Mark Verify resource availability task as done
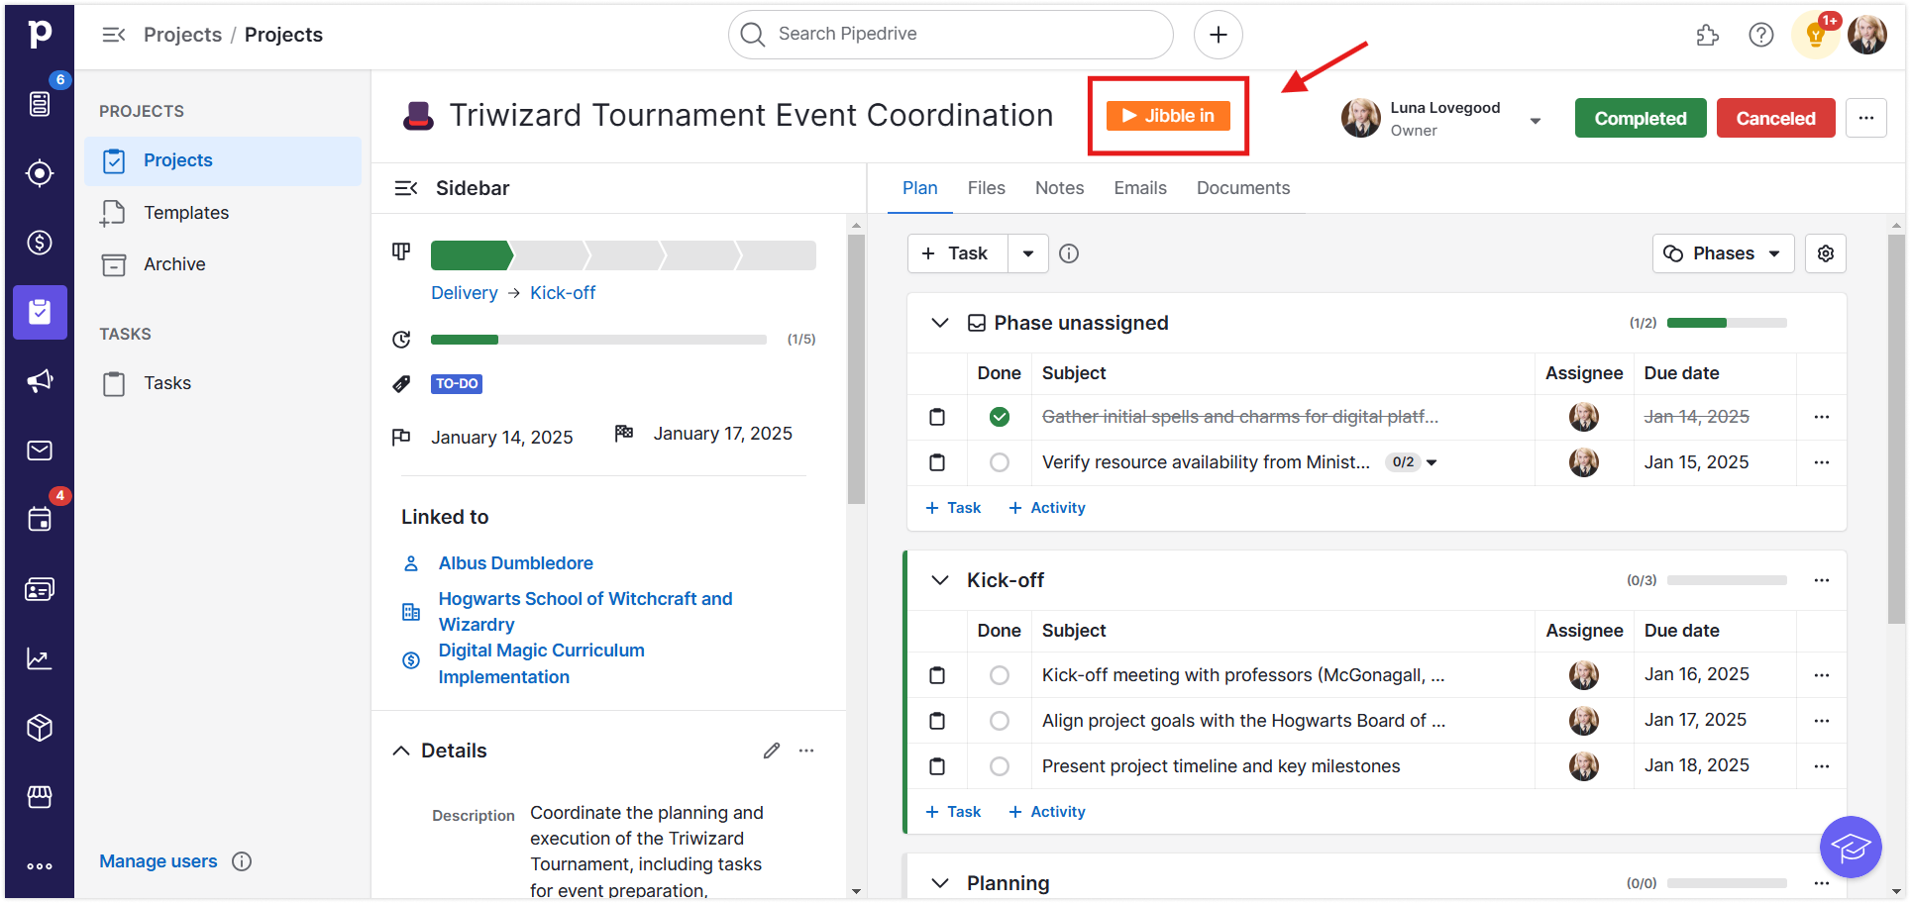 coord(1000,462)
